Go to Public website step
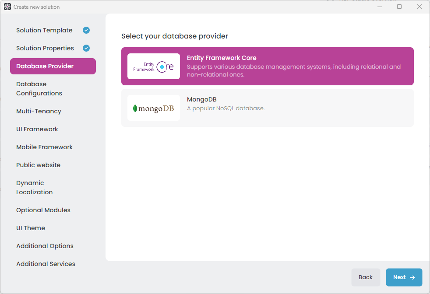430x294 pixels. coord(38,165)
